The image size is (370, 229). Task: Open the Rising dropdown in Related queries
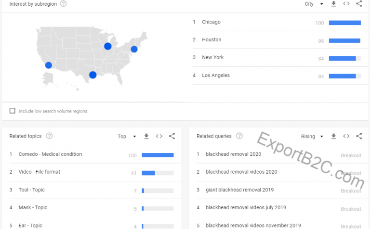click(312, 137)
